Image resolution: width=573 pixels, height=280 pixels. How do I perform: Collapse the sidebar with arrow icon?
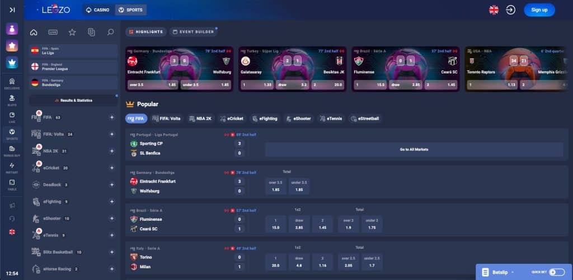point(12,10)
